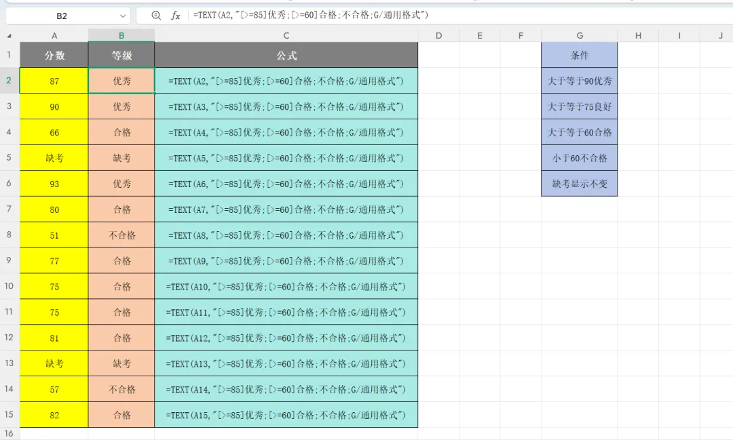Click the 公式 header cell

[x=286, y=55]
